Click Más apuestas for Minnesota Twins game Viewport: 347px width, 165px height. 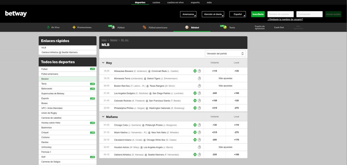[x=225, y=78]
